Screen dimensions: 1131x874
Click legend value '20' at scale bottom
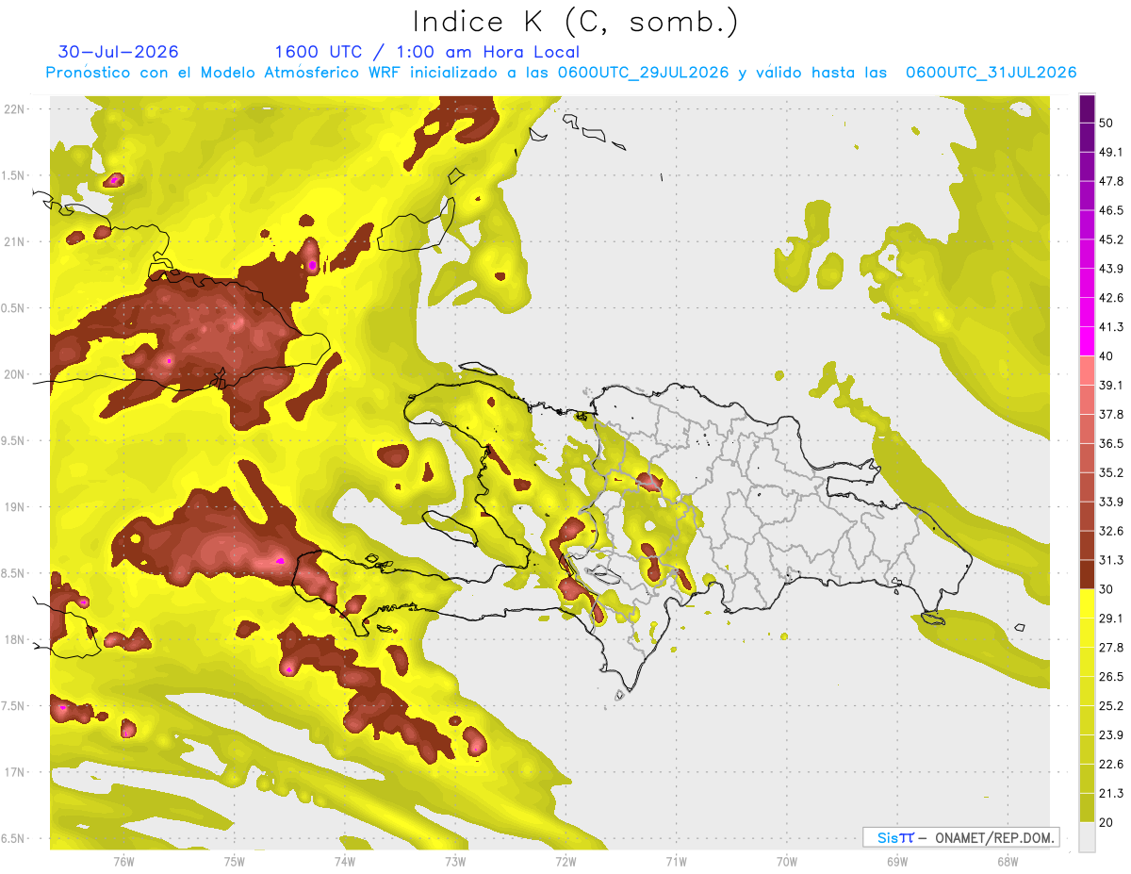click(1107, 822)
